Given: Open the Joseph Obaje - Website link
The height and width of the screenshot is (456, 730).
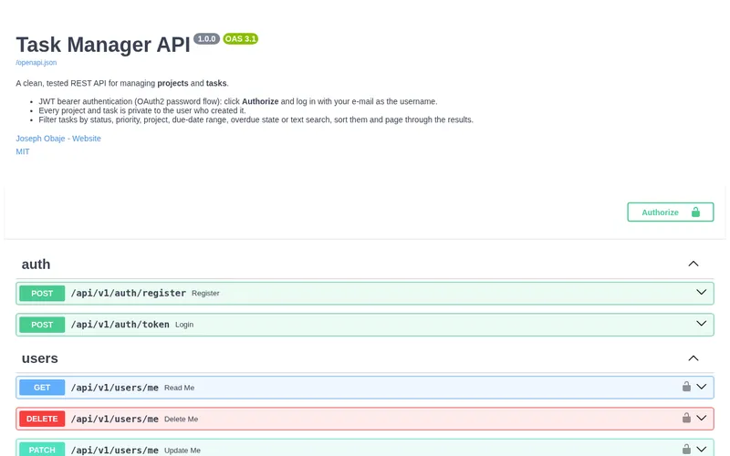Looking at the screenshot, I should click(58, 139).
